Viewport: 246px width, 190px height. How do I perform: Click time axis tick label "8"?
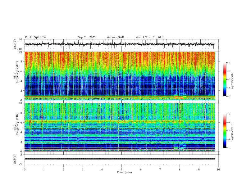click(x=180, y=170)
